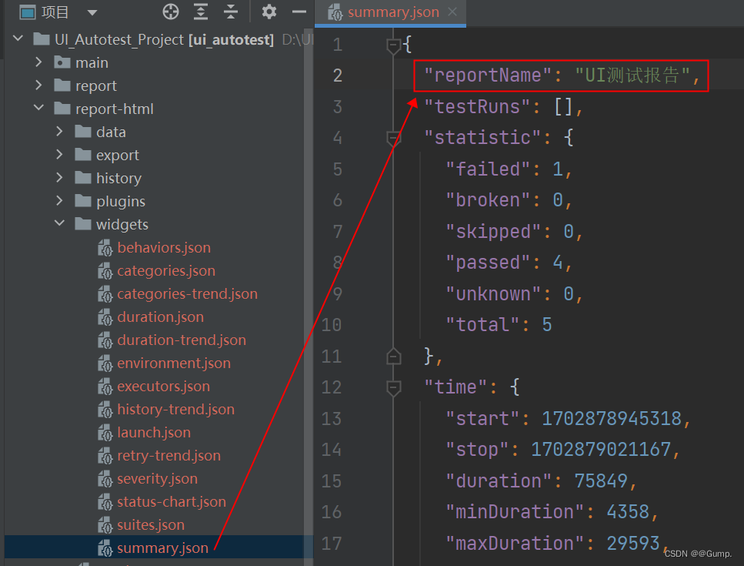Select the data folder label
This screenshot has height=566, width=744.
(111, 132)
